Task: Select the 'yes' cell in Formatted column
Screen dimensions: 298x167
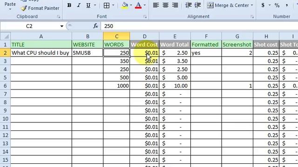Action: (206, 53)
